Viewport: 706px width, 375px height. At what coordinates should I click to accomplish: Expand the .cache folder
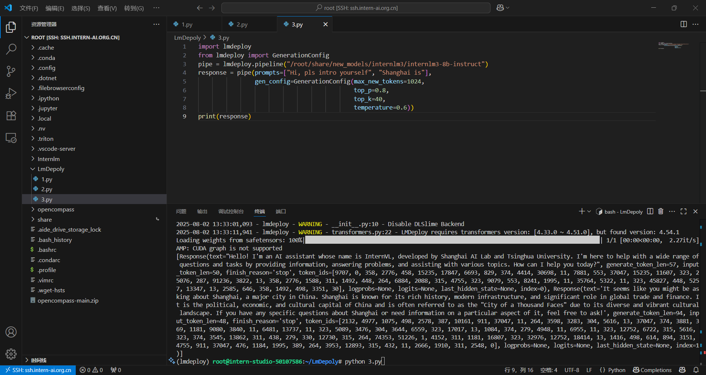pyautogui.click(x=33, y=47)
